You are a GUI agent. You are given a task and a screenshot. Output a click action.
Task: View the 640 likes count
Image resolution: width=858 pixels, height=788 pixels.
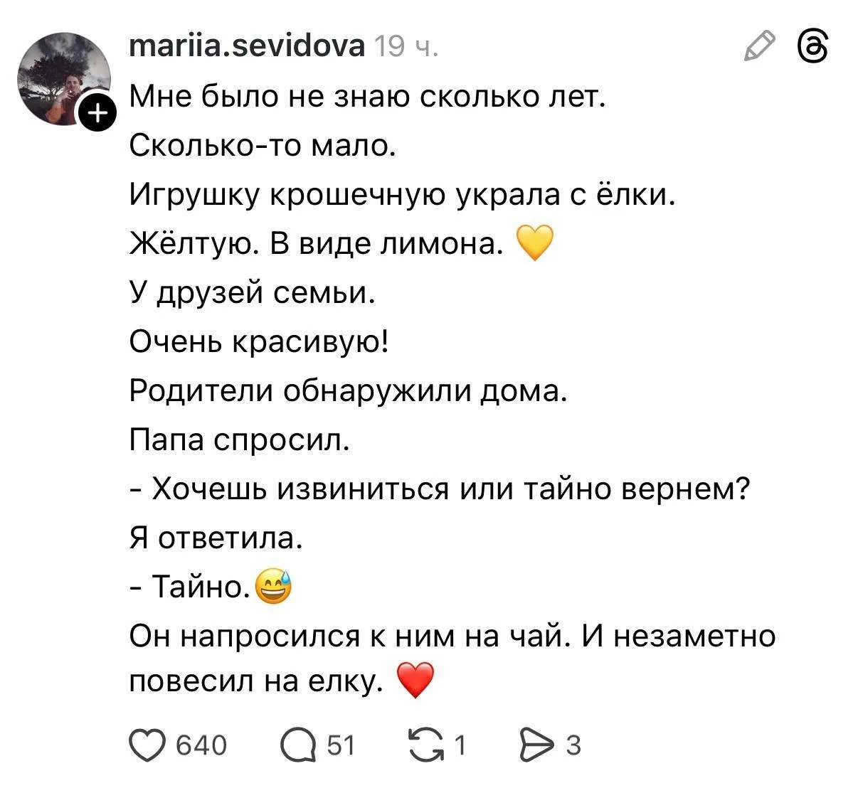pyautogui.click(x=201, y=745)
